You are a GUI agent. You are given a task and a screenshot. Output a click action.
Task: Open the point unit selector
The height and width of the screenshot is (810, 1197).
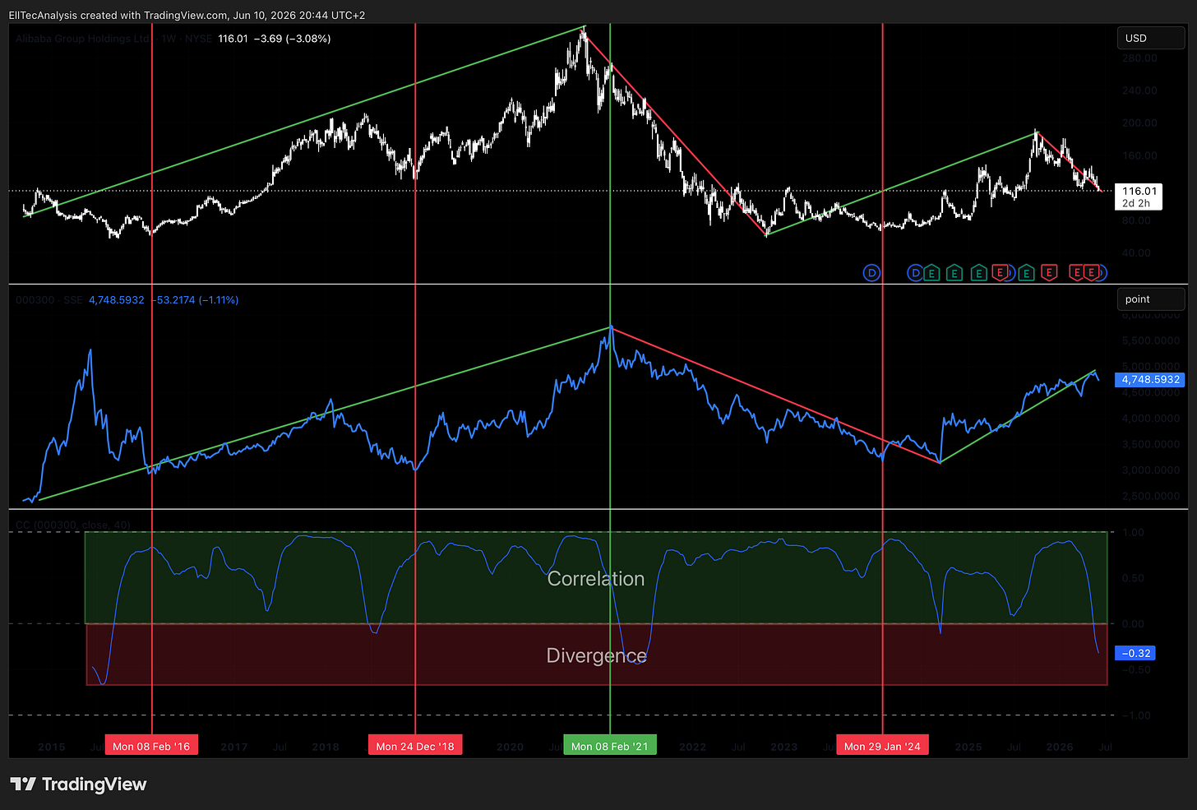1150,299
